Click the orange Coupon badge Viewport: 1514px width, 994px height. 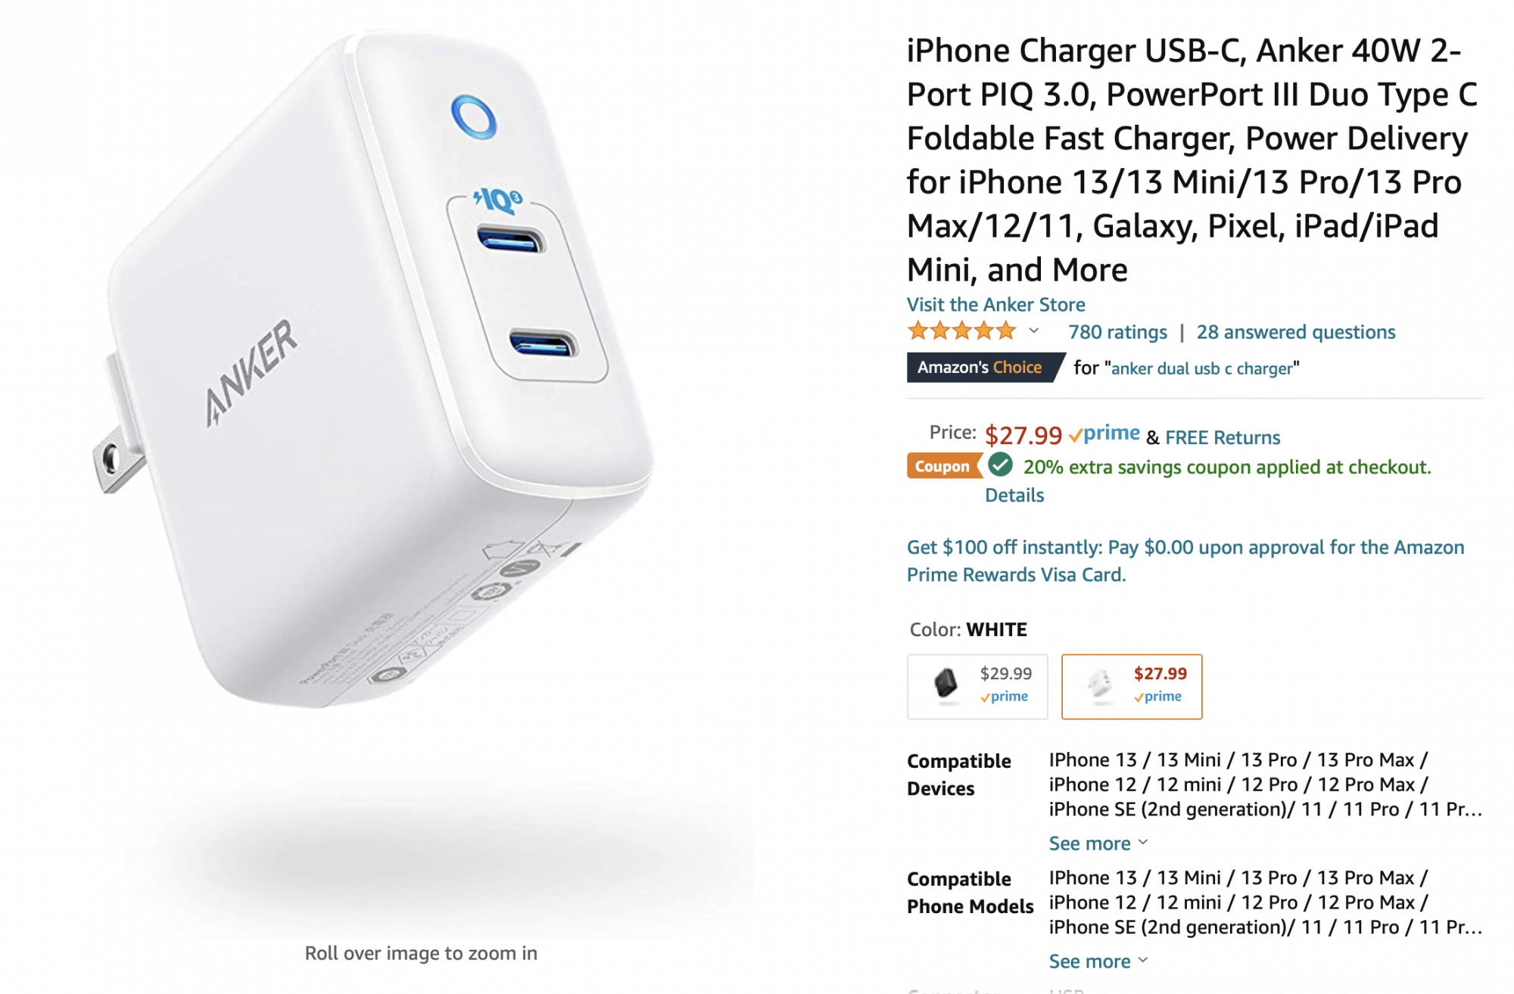tap(943, 466)
